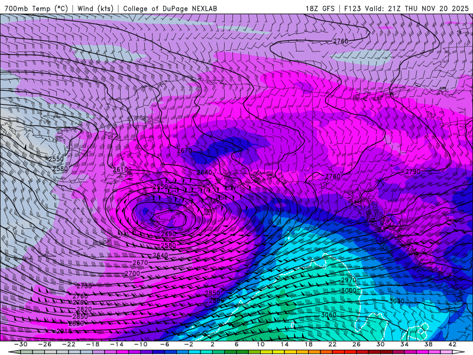Click the 2550 contour label near the left edge
This screenshot has width=473, height=355.
pyautogui.click(x=56, y=159)
